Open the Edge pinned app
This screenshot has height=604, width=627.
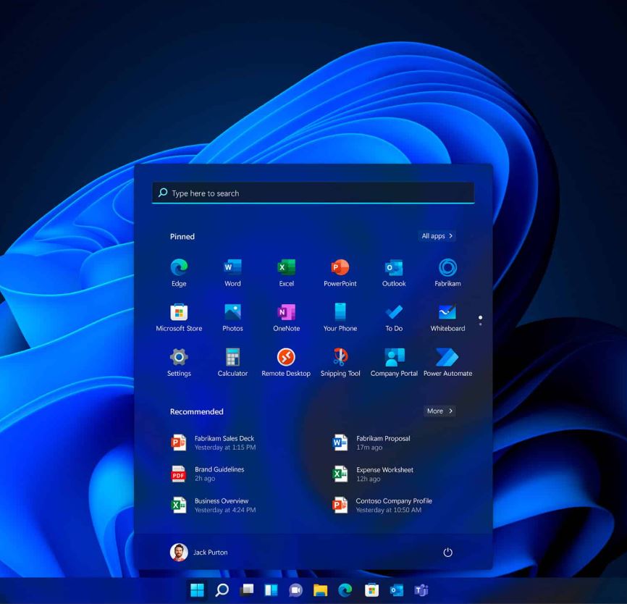click(x=179, y=269)
